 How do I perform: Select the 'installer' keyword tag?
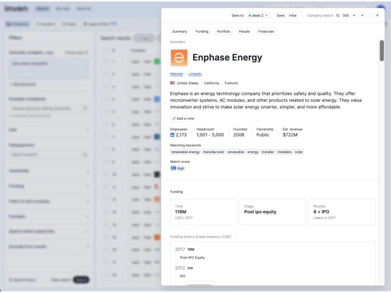pos(268,152)
